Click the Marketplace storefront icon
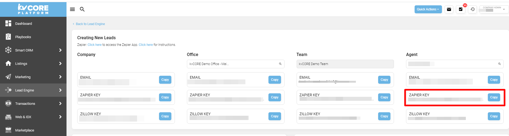The height and width of the screenshot is (136, 509). [x=8, y=130]
